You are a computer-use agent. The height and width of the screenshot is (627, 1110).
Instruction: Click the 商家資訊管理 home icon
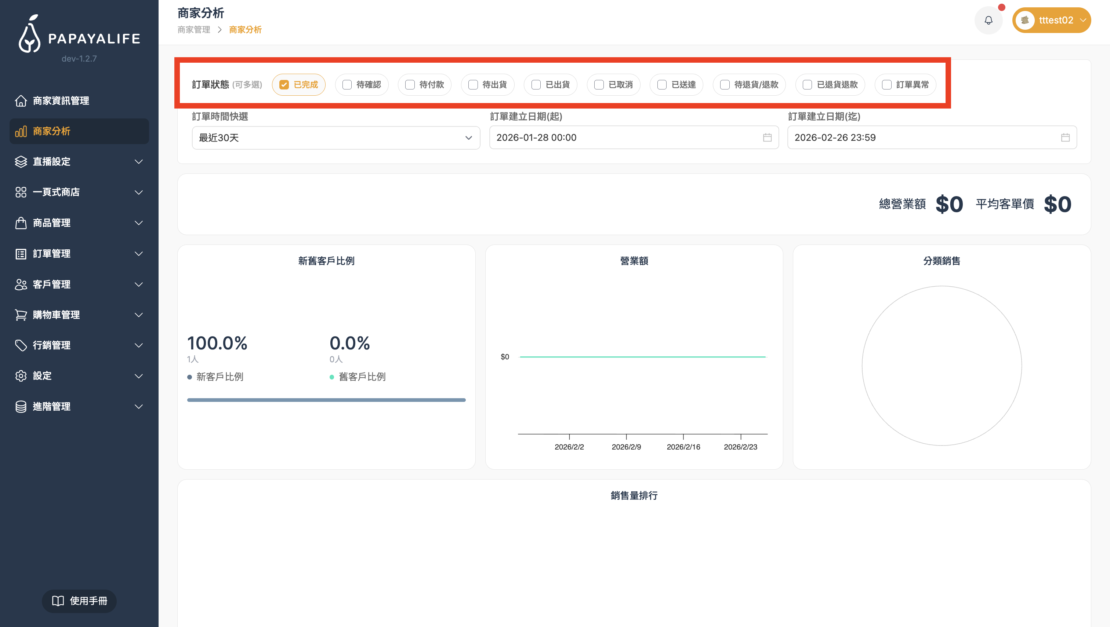tap(21, 100)
